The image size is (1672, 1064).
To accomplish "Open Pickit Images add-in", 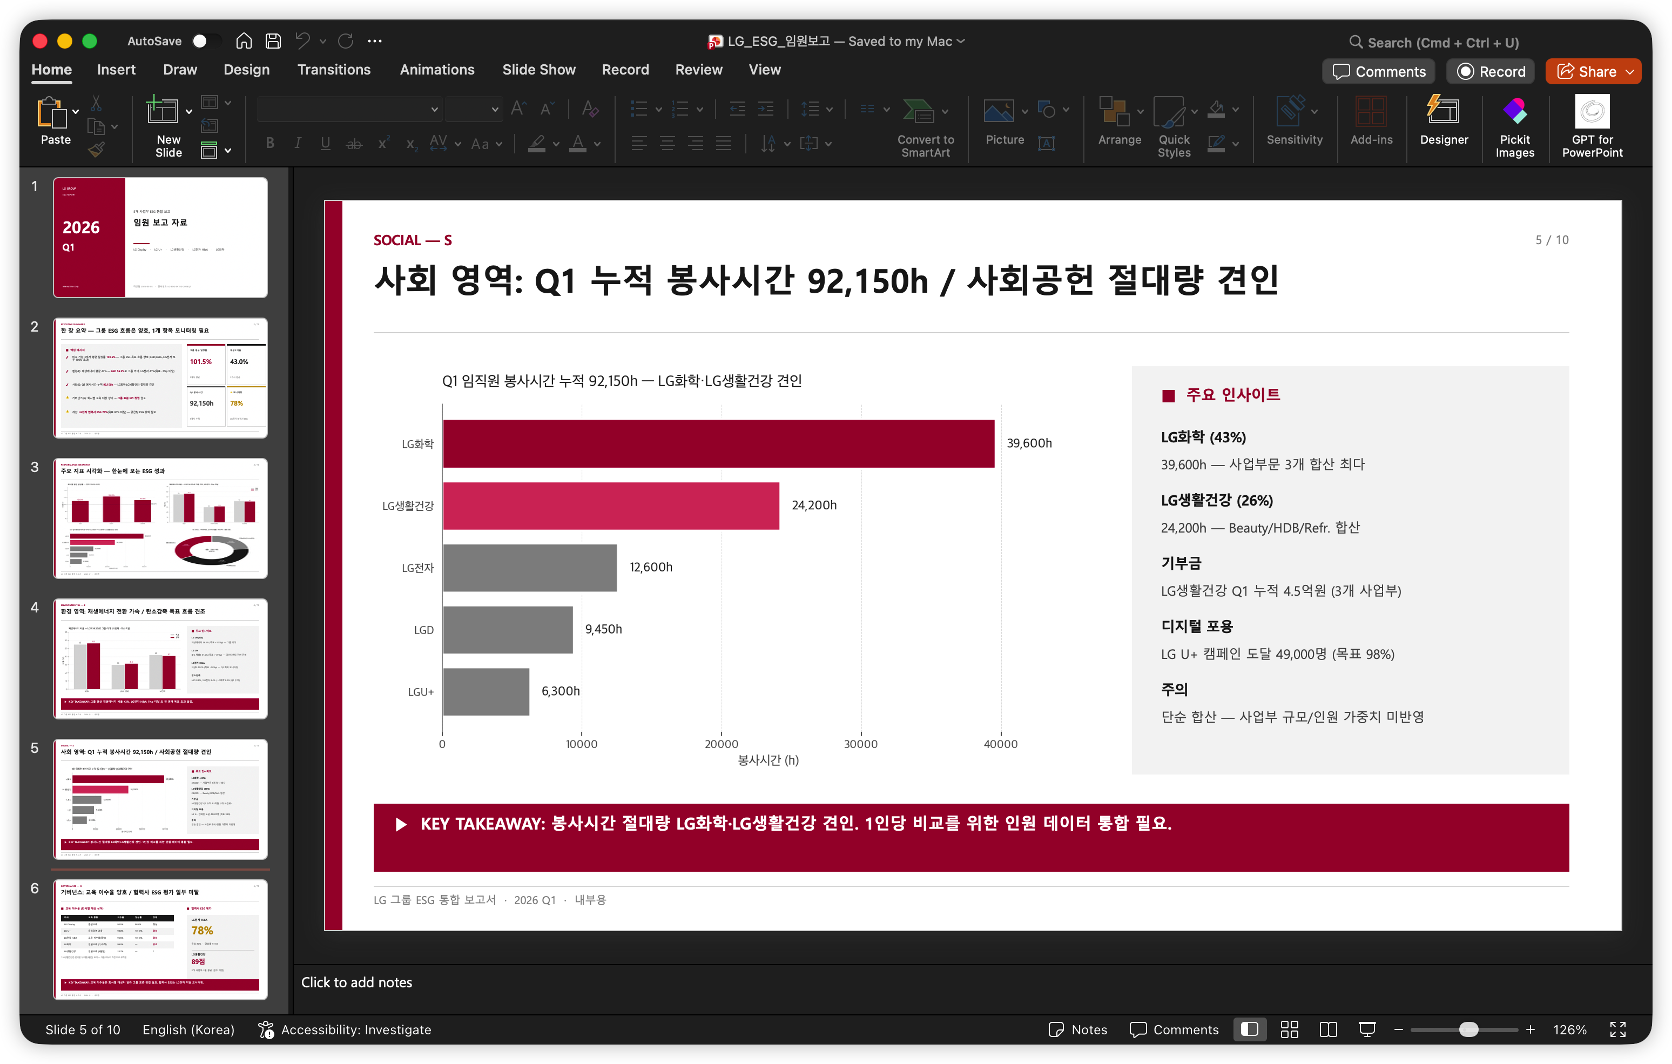I will tap(1514, 126).
